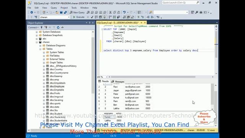Click the Navigate Backward circle icon

coord(32,12)
